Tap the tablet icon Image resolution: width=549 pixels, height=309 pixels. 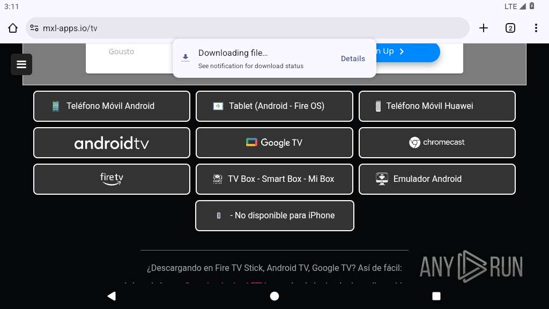click(218, 106)
